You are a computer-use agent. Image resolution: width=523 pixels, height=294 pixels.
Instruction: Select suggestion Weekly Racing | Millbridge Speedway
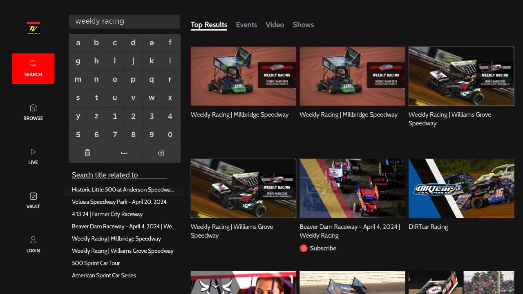pos(116,238)
